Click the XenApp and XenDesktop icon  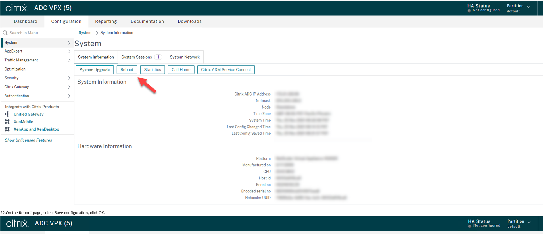point(7,129)
